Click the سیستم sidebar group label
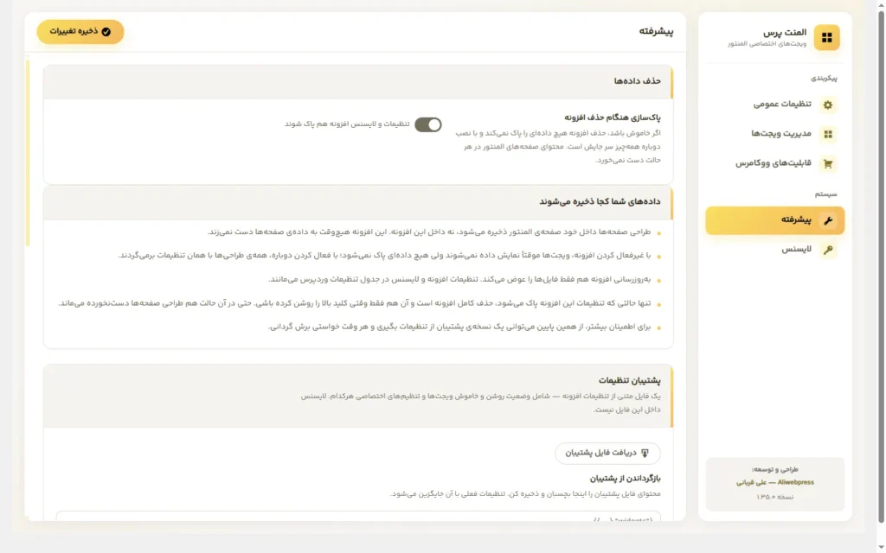The image size is (886, 553). 825,194
